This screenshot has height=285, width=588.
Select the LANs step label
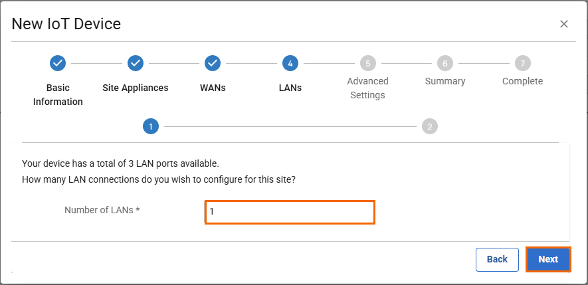pos(290,88)
